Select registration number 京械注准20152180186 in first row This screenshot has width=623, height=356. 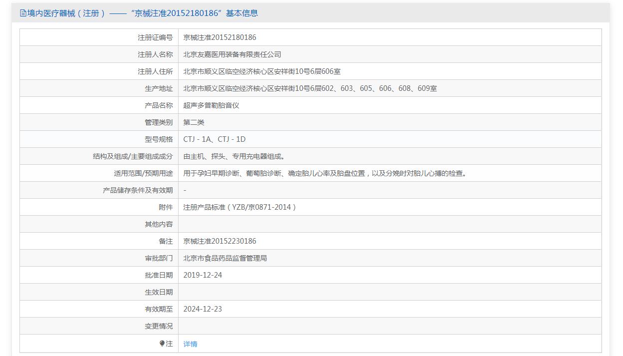tap(220, 37)
